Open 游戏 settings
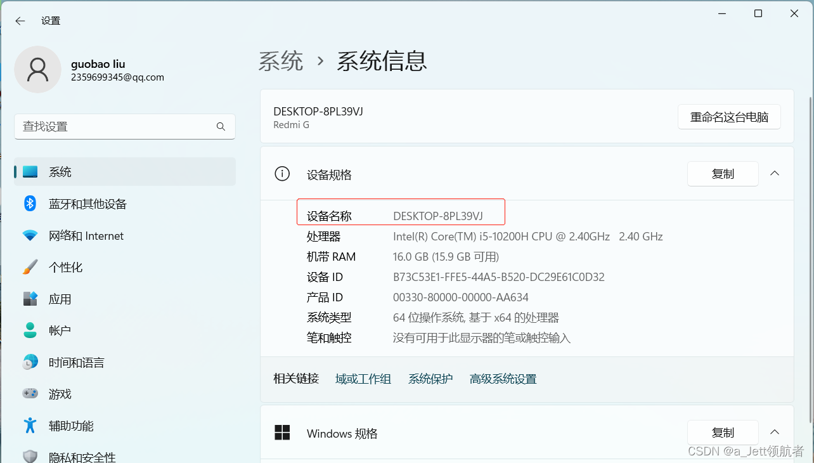 [125, 394]
